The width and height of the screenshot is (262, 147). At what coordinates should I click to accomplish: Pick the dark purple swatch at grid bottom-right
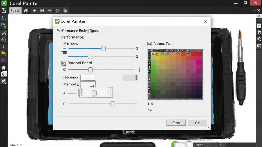point(199,96)
